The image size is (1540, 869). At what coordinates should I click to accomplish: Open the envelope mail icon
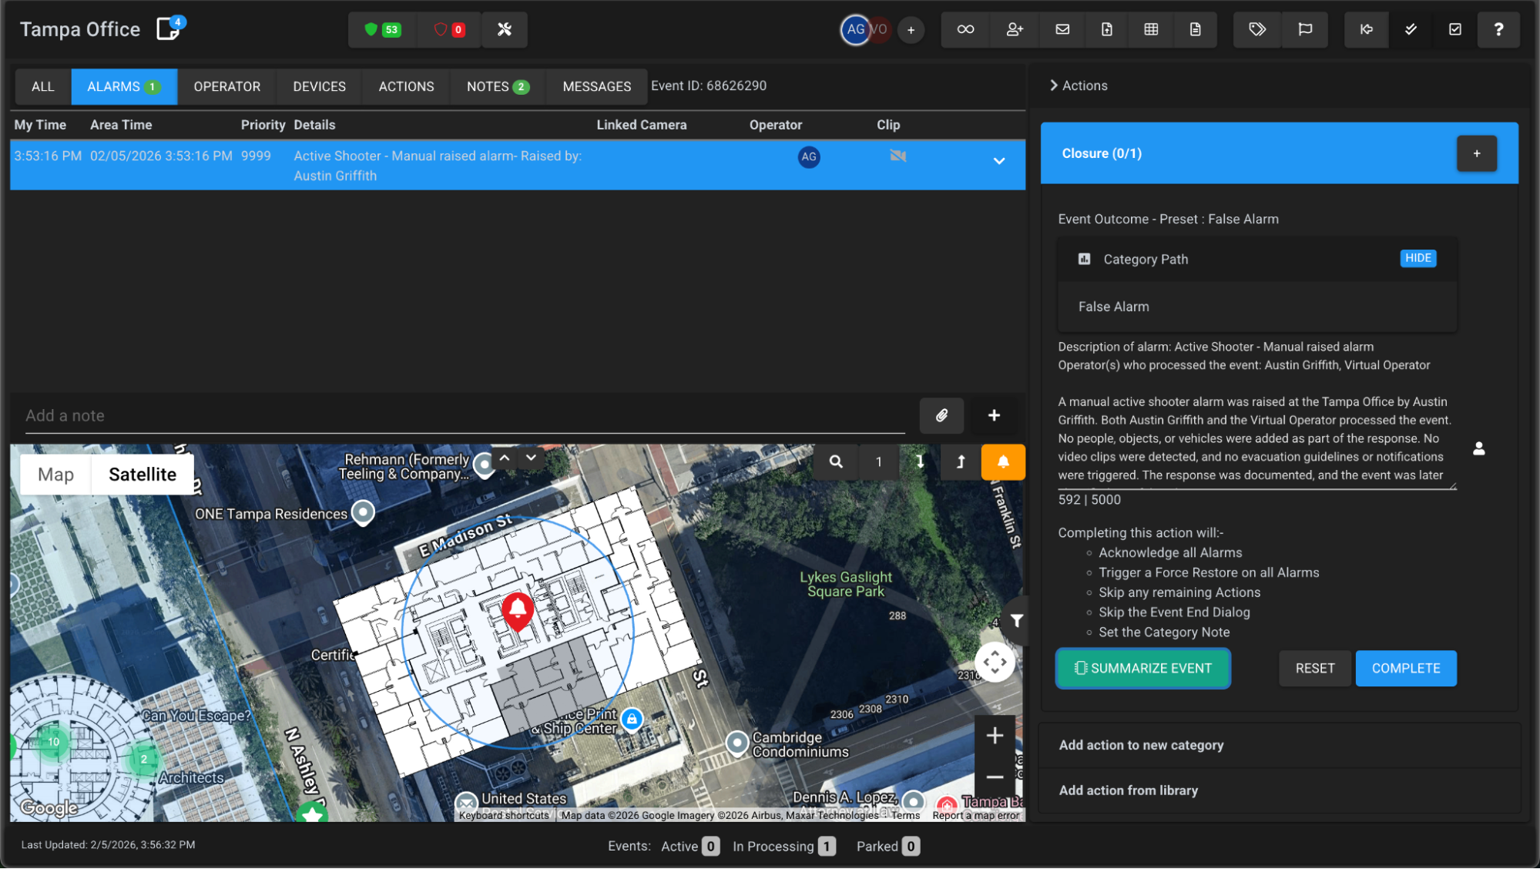pos(1062,29)
